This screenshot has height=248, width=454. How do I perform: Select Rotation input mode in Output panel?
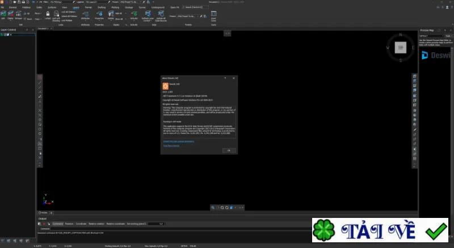(x=69, y=224)
